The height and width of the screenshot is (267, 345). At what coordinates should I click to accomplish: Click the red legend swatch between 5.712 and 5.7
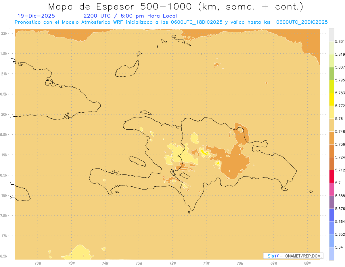coord(331,176)
